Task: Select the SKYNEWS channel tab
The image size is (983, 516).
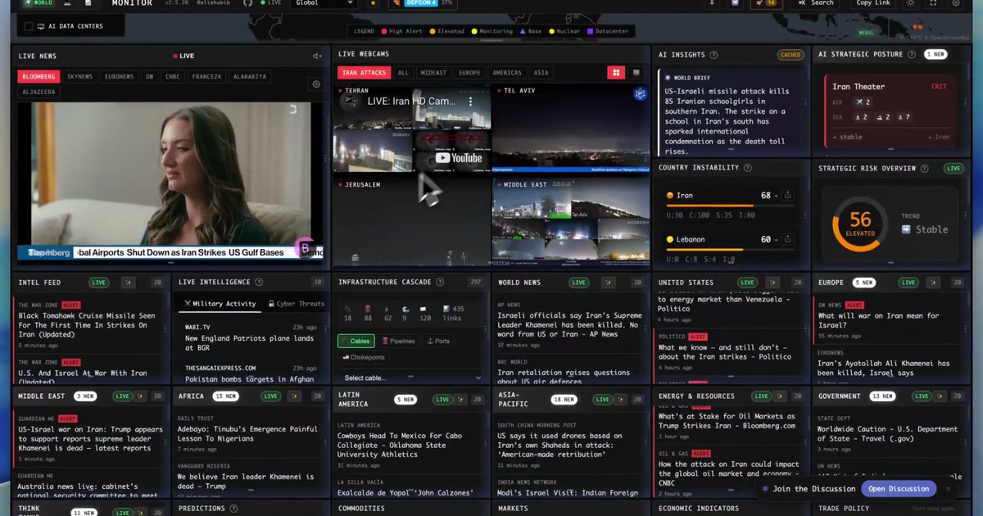Action: coord(79,77)
